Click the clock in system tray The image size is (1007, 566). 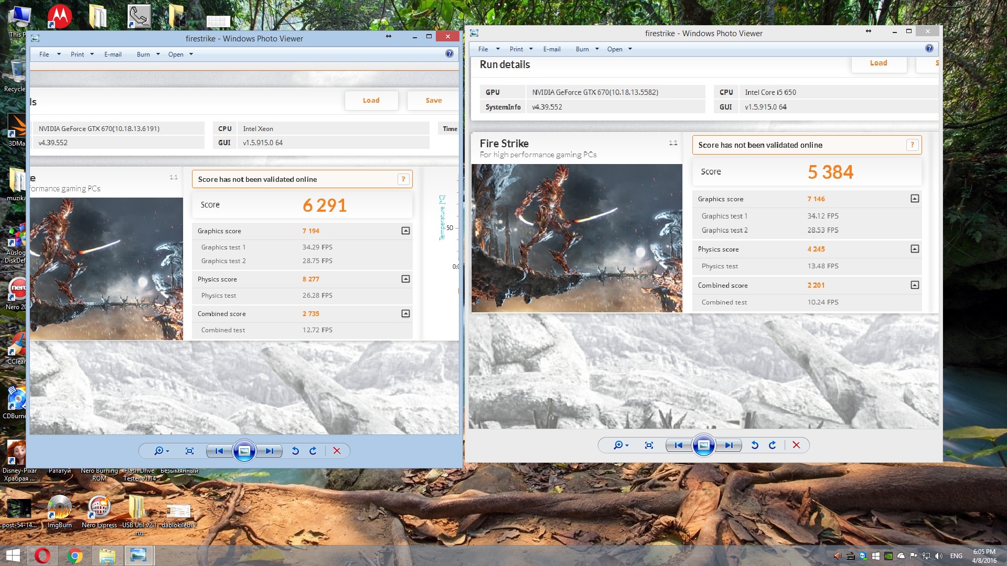[984, 556]
